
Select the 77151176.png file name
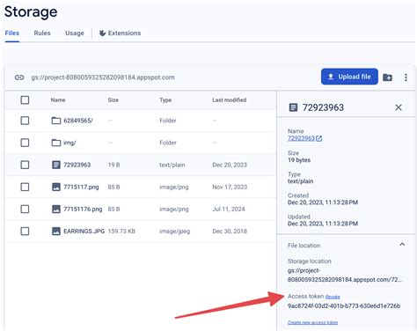83,209
